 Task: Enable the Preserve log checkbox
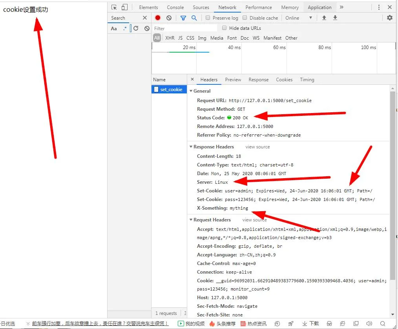pos(208,18)
